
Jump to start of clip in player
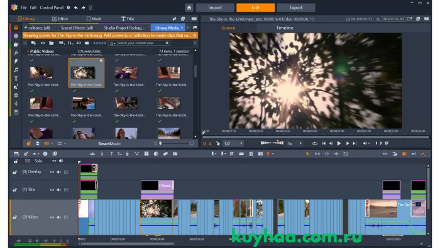(324, 144)
